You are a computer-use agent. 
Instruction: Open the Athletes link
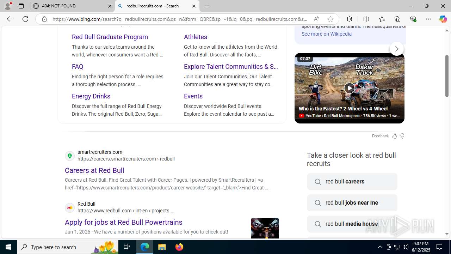(x=196, y=37)
